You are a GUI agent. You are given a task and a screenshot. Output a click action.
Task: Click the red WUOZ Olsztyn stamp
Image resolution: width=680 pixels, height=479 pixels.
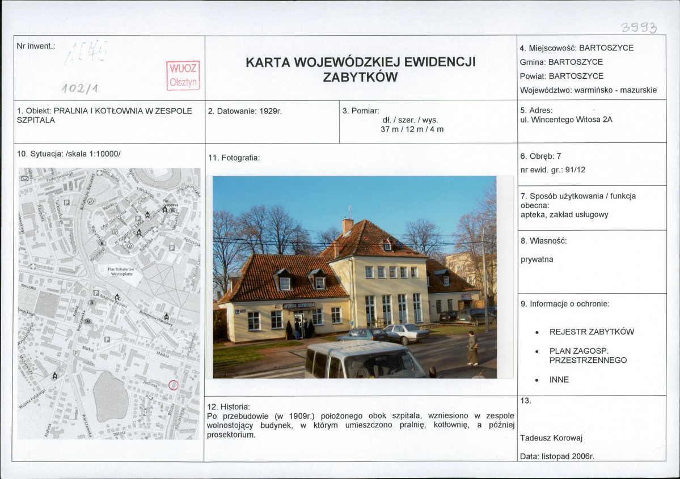pos(183,75)
